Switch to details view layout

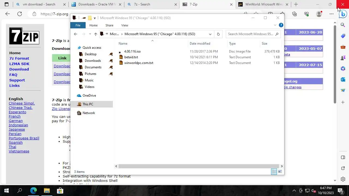point(274,171)
